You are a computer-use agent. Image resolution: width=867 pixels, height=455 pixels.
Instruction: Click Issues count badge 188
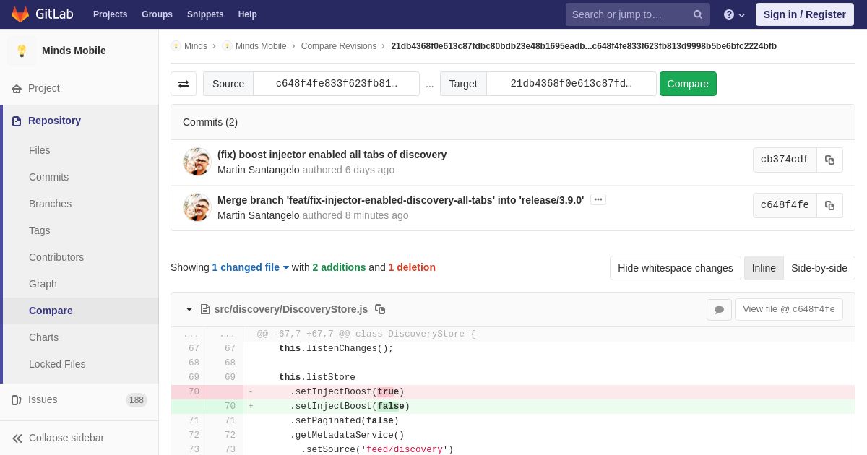click(x=137, y=400)
